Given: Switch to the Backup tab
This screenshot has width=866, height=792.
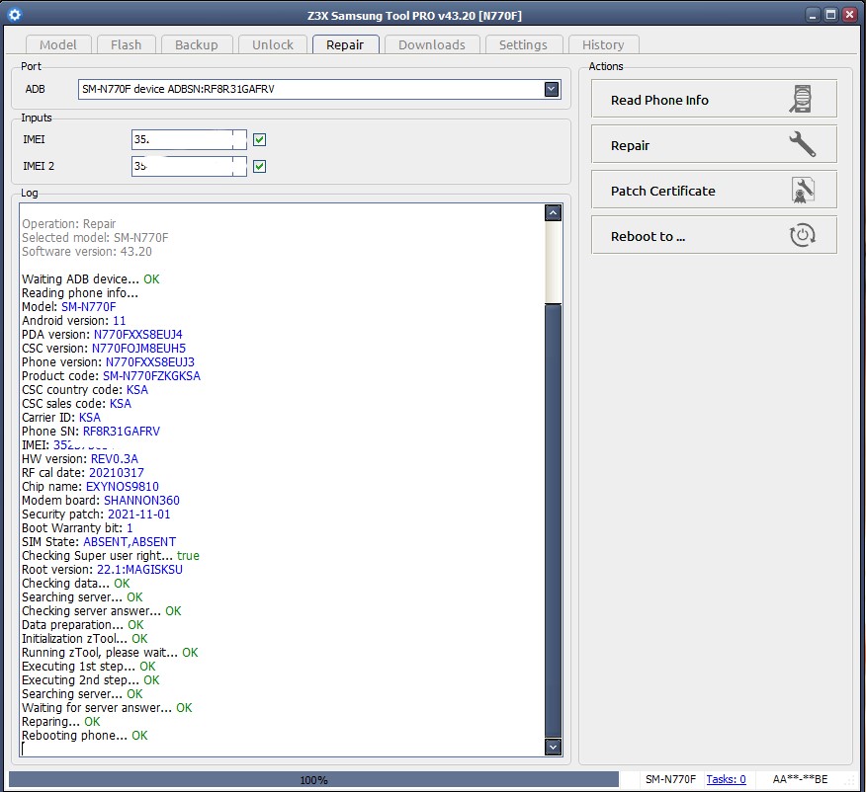Looking at the screenshot, I should click(x=196, y=44).
